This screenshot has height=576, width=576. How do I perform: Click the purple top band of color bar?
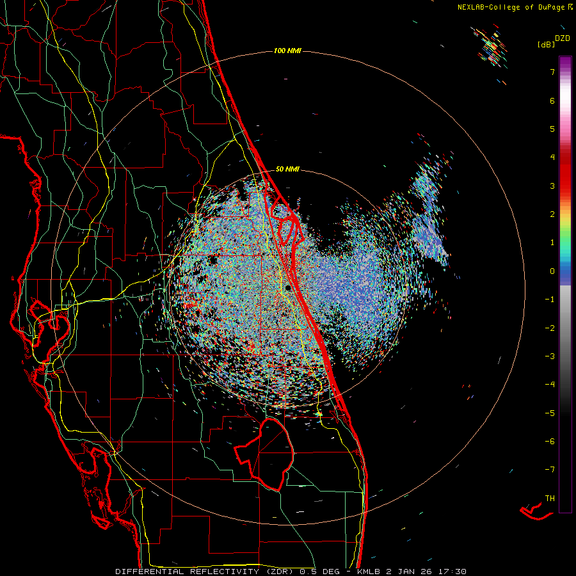tap(565, 63)
